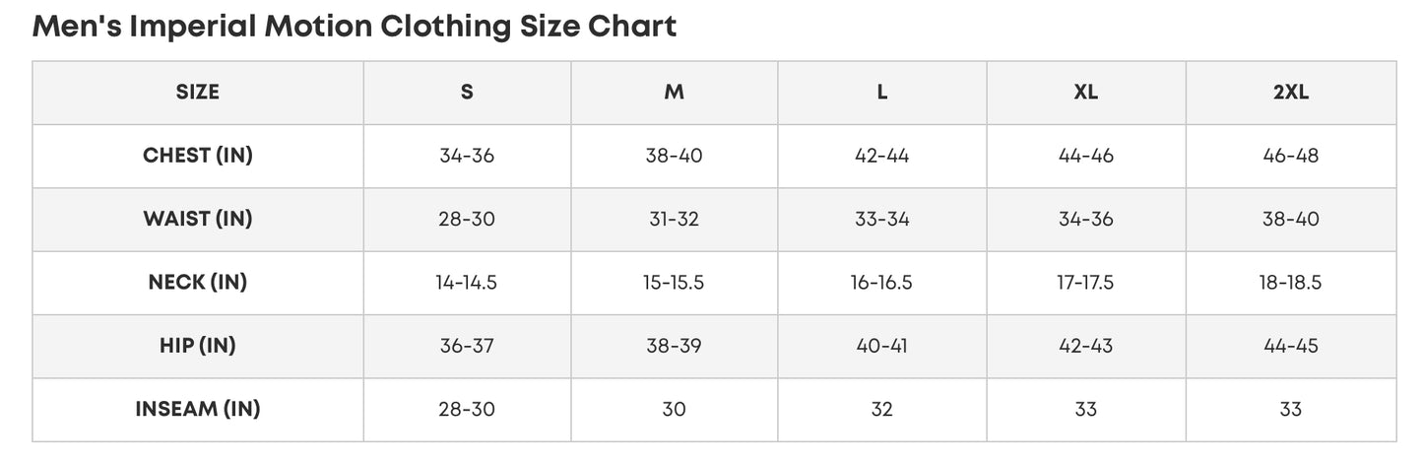The height and width of the screenshot is (462, 1423).
Task: Click the 40-41 hip measurement cell
Action: [x=882, y=346]
